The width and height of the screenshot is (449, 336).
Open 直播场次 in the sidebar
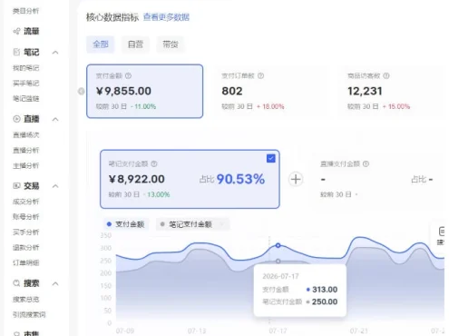25,134
